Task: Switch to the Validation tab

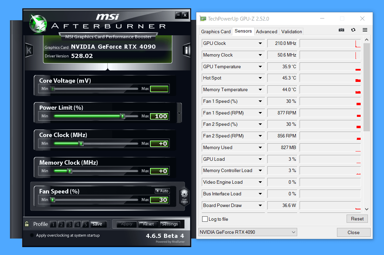Action: coord(291,32)
